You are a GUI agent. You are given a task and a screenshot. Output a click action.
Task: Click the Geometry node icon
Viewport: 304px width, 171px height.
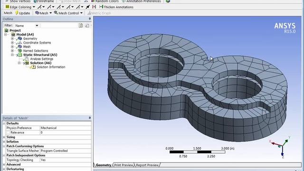tap(20, 38)
